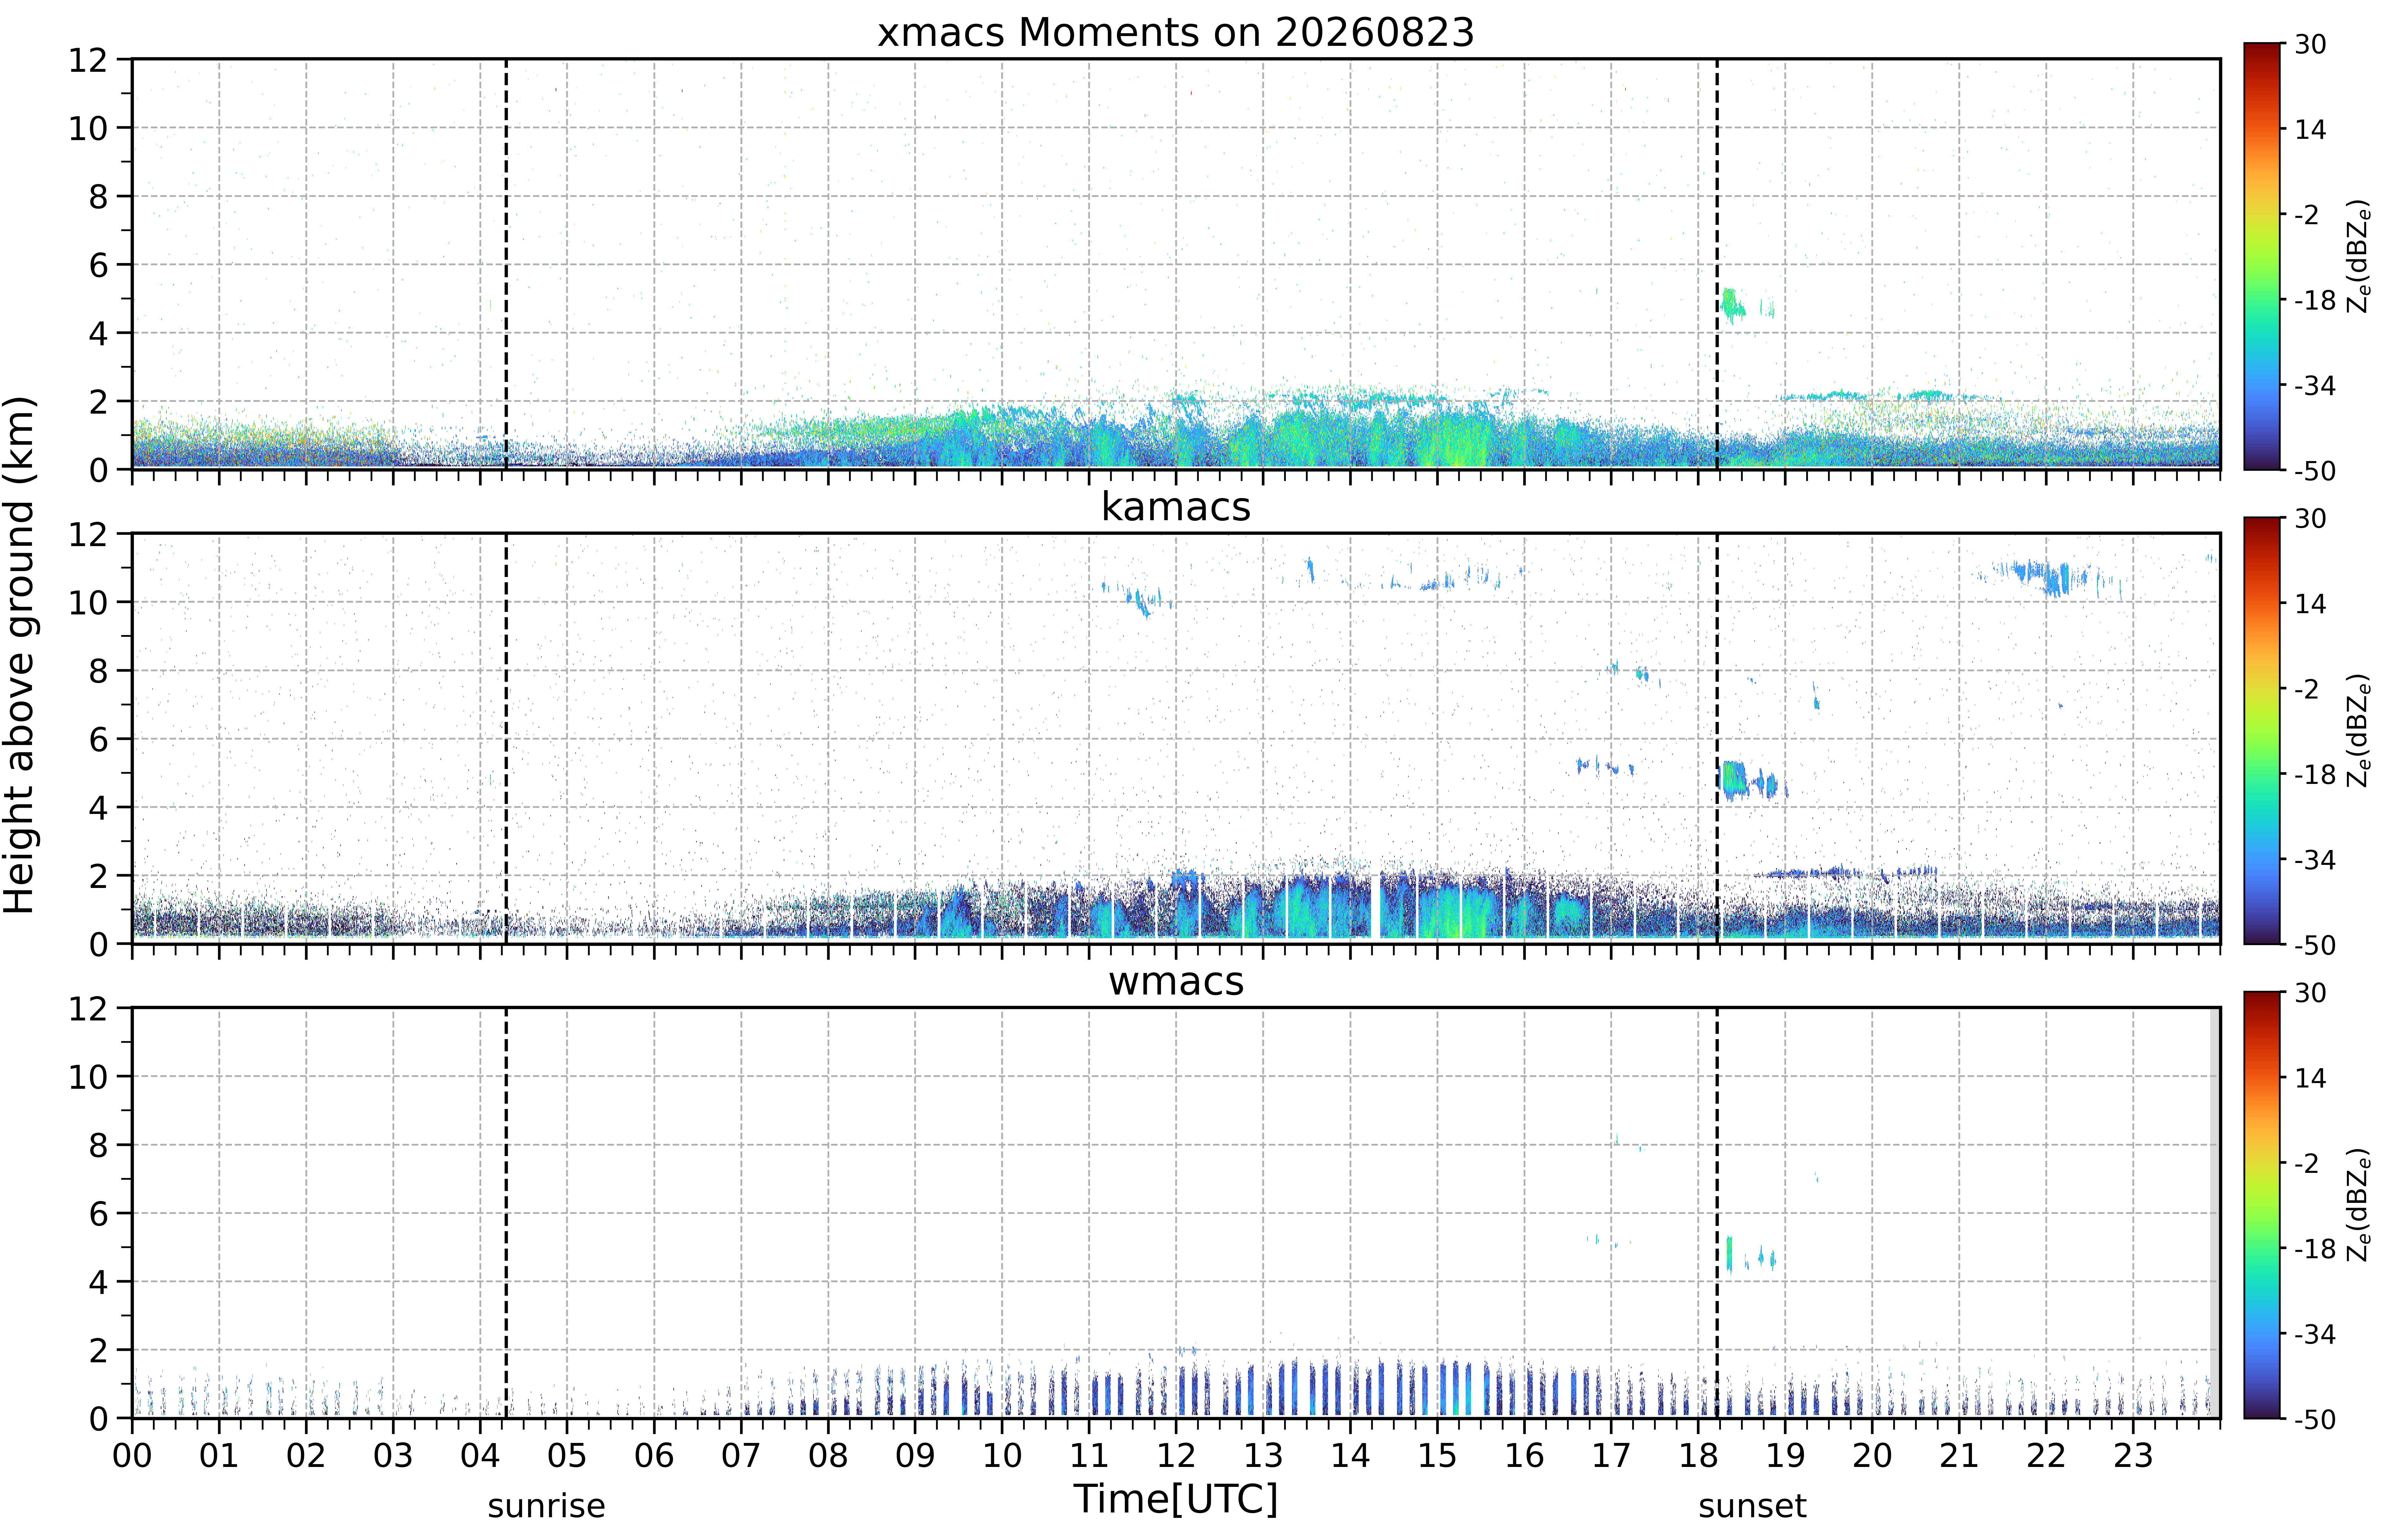Click the Time[UTC] axis label
This screenshot has width=2388, height=1540.
click(x=1175, y=1499)
